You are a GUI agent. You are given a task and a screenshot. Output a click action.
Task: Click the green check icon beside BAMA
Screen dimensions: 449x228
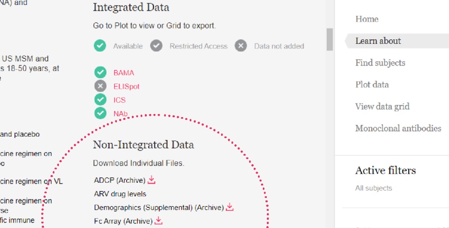pos(100,72)
